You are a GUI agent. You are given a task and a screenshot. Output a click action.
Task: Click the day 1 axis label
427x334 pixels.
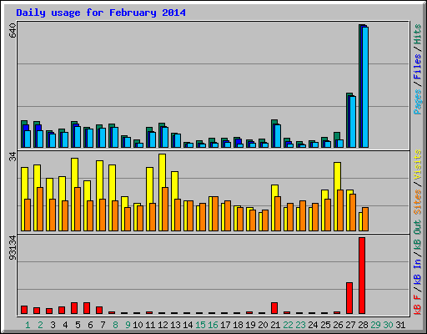click(28, 325)
